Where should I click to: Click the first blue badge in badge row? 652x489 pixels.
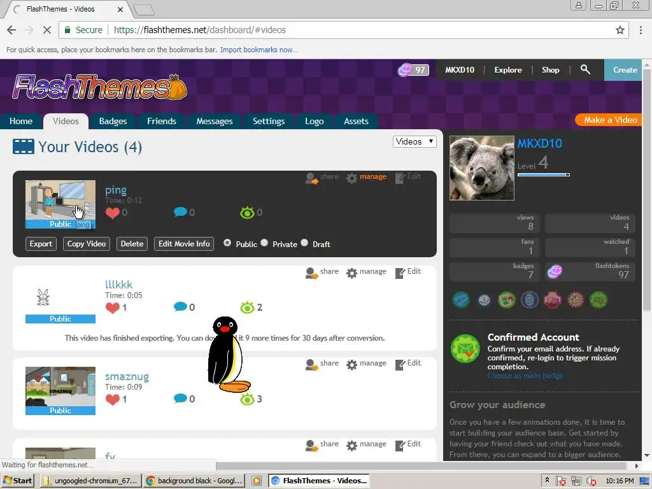[x=461, y=299]
